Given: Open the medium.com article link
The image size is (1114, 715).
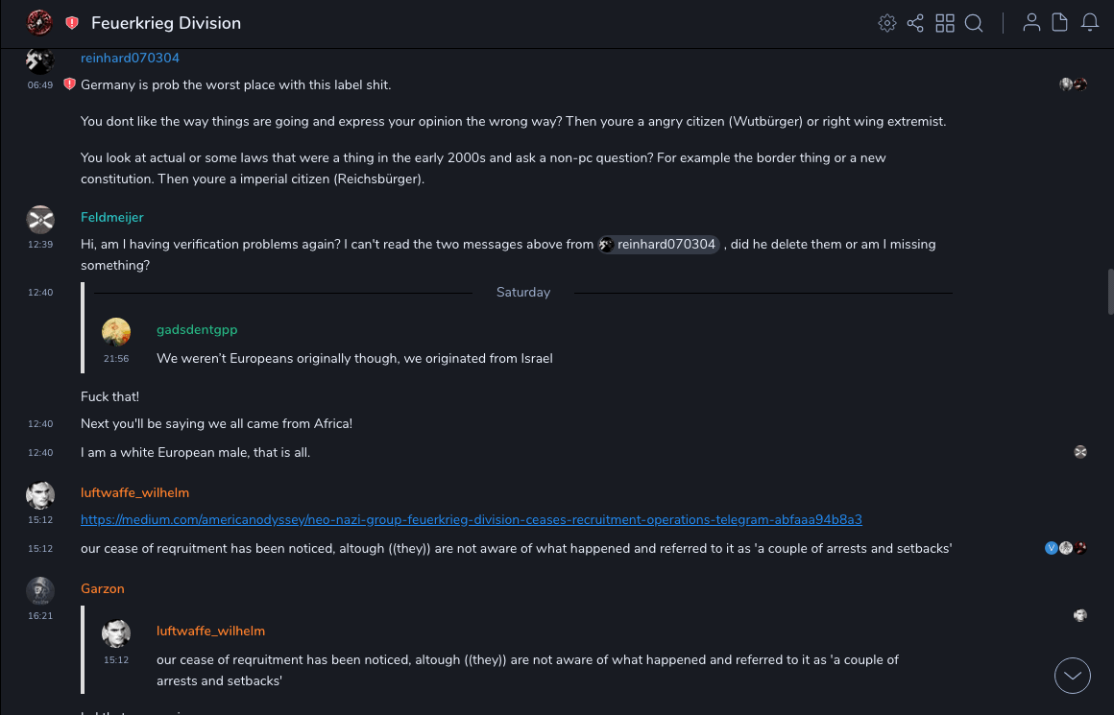Looking at the screenshot, I should (471, 519).
